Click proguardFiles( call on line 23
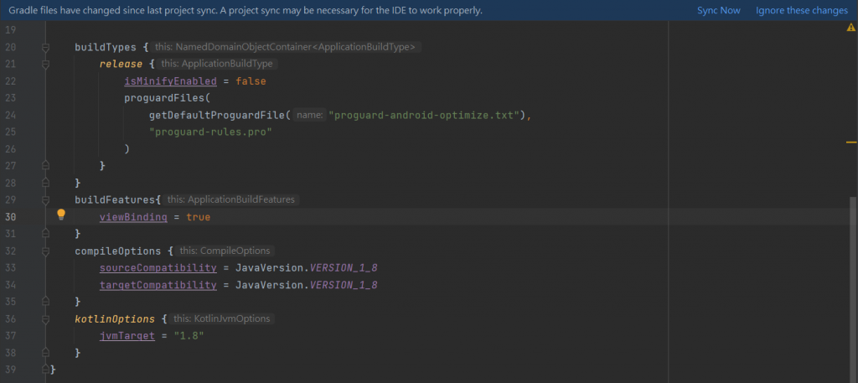This screenshot has height=383, width=858. (x=167, y=98)
